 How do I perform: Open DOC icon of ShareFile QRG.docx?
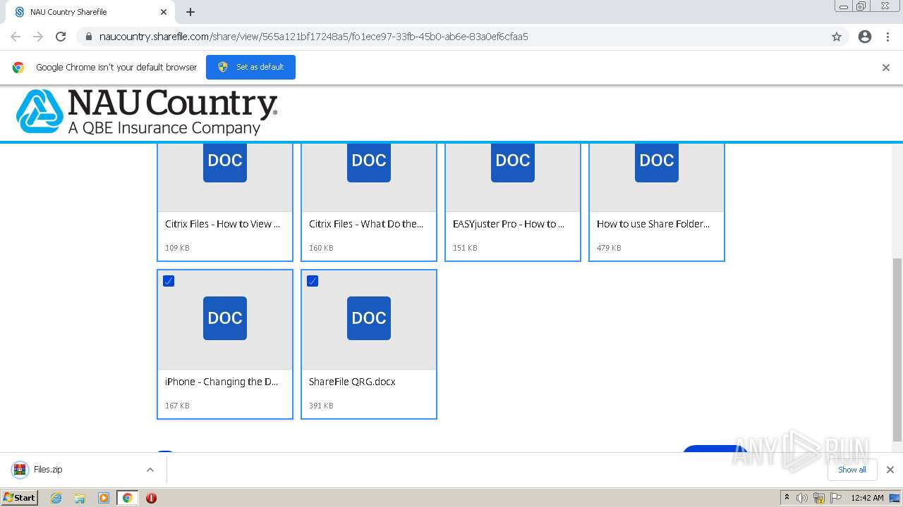point(369,318)
